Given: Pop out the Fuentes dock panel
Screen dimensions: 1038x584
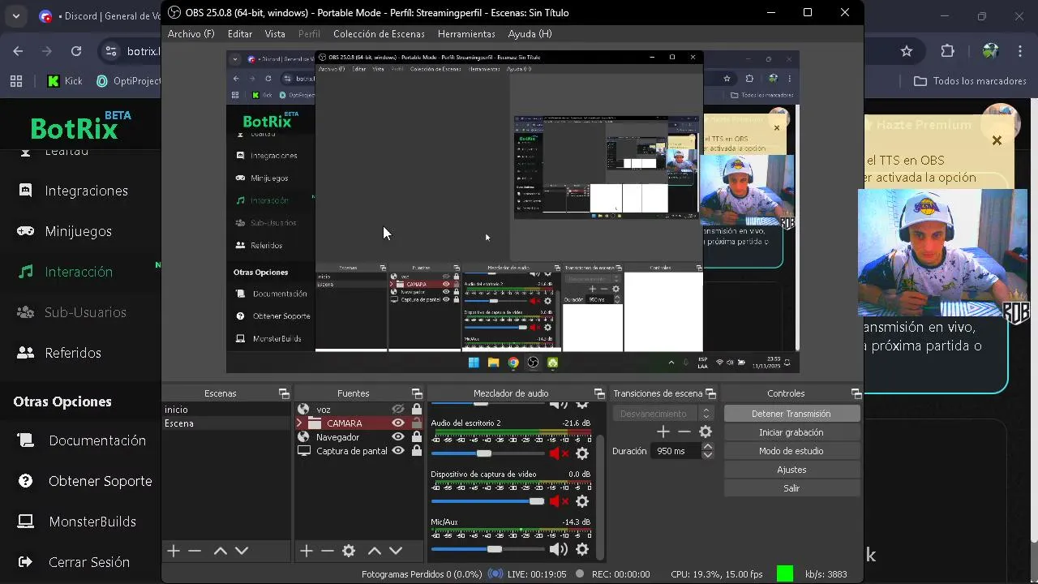Looking at the screenshot, I should pos(417,393).
